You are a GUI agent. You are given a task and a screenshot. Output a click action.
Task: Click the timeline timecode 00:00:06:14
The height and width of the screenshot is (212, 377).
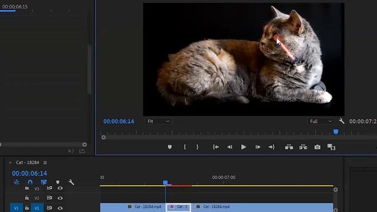29,173
